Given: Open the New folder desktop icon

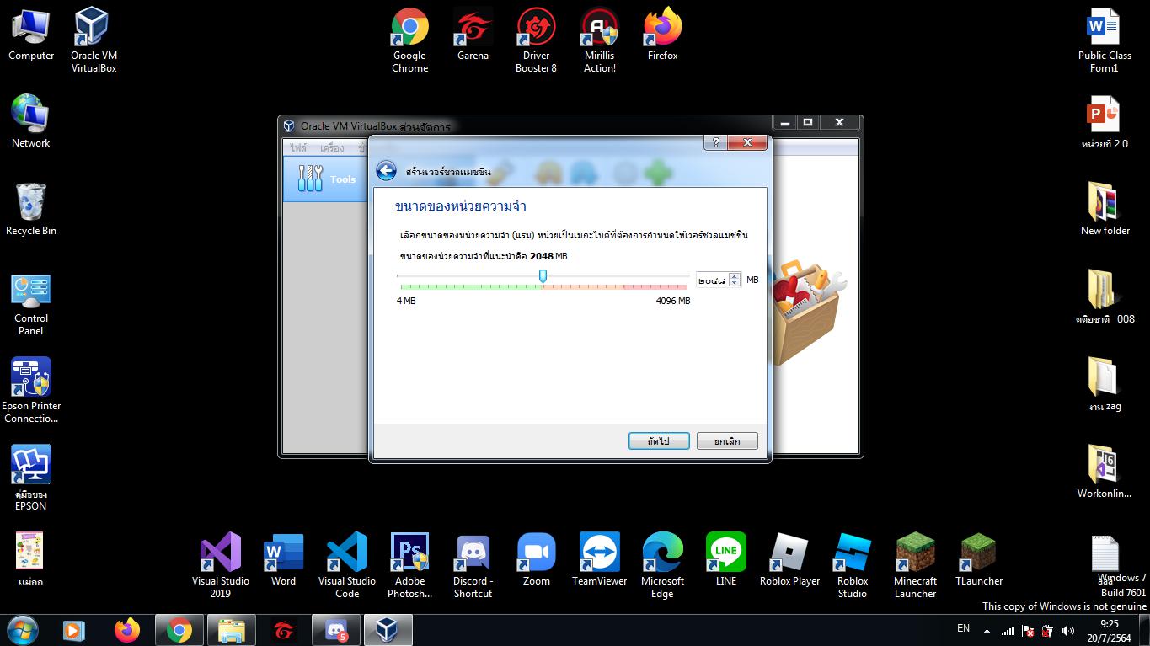Looking at the screenshot, I should click(1105, 210).
